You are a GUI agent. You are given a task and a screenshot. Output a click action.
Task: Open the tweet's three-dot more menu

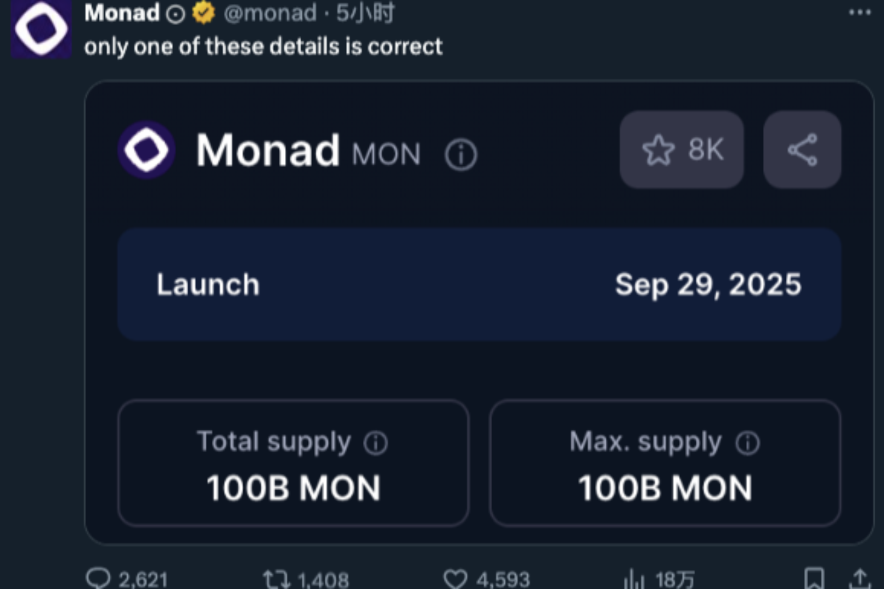[x=860, y=12]
